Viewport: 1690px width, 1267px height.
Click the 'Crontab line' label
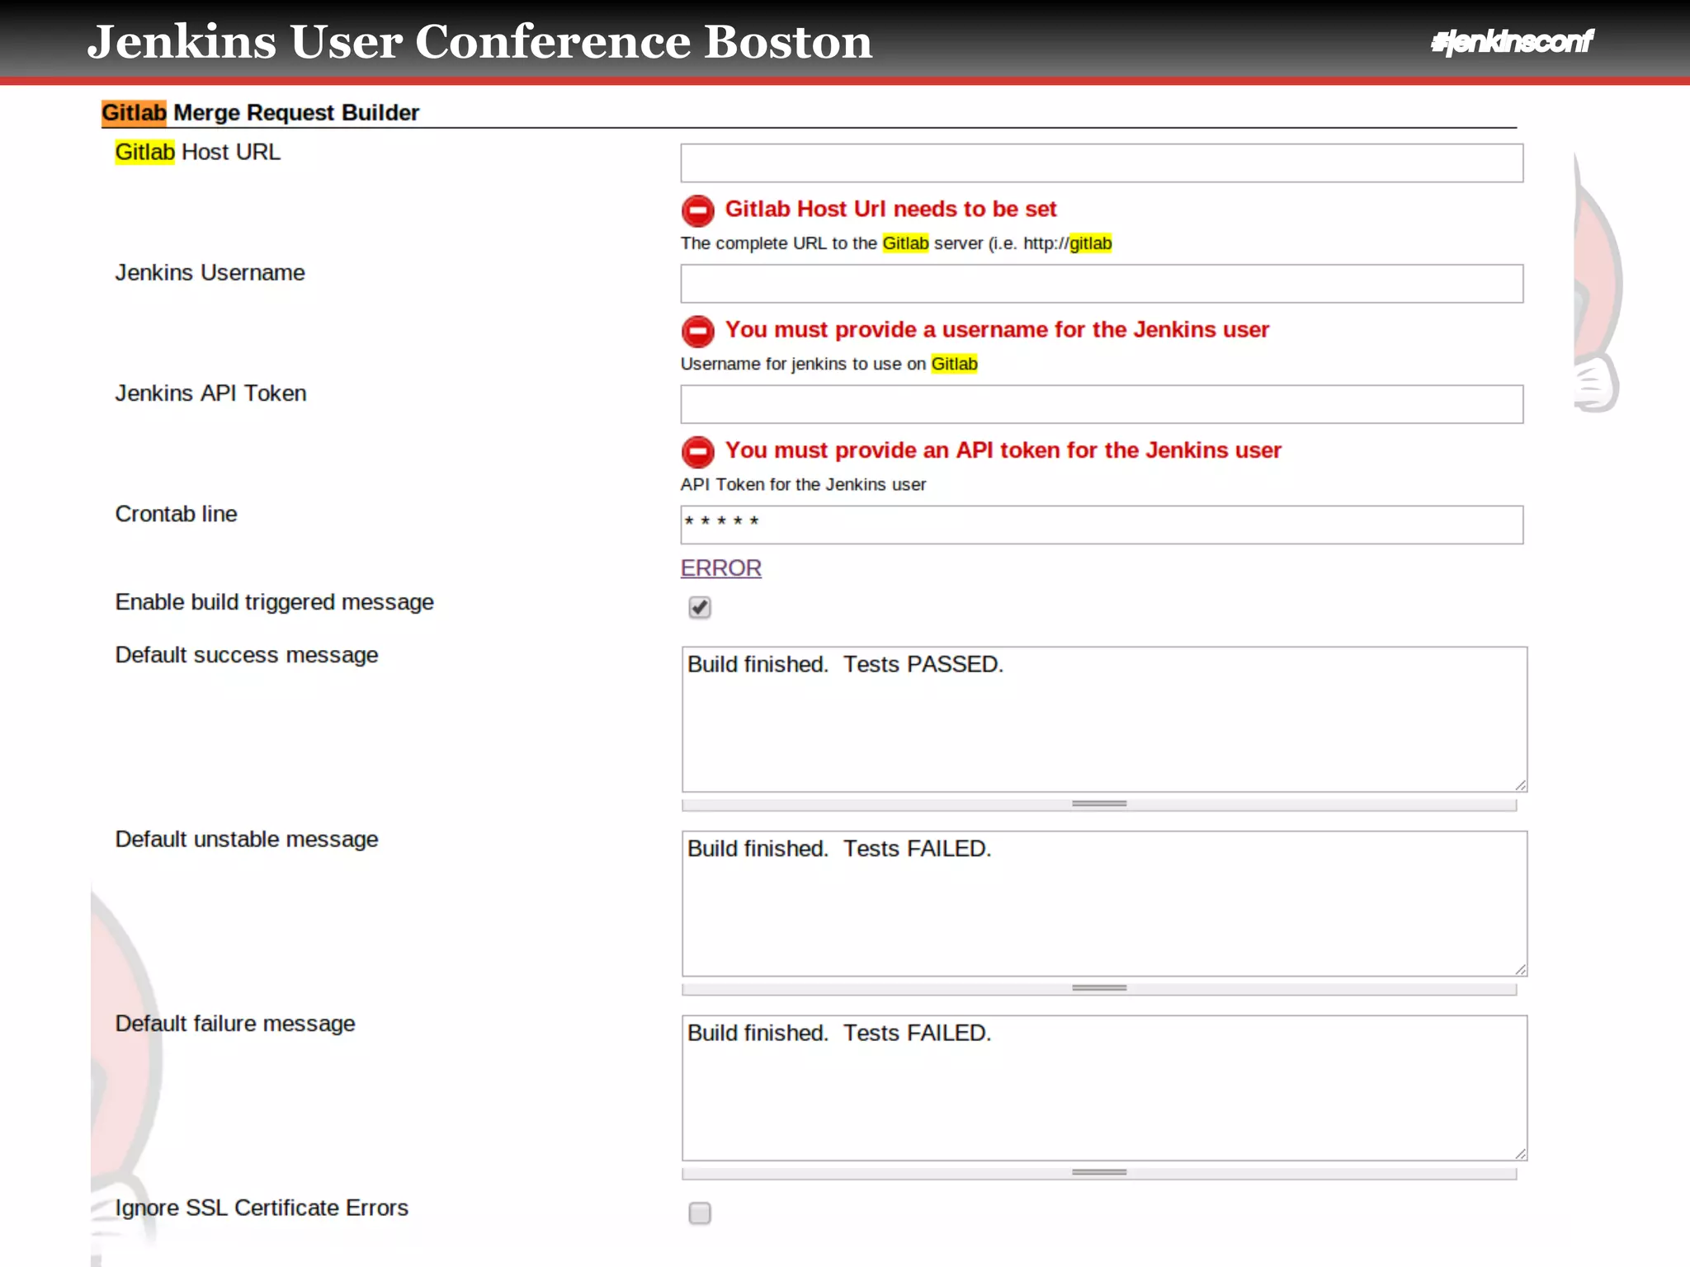point(176,514)
